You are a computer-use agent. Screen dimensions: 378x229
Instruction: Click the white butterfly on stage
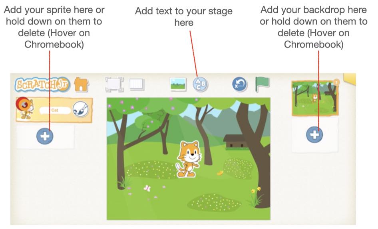147,188
